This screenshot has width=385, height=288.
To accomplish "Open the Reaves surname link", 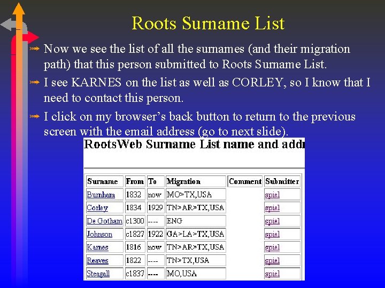I will coord(97,260).
